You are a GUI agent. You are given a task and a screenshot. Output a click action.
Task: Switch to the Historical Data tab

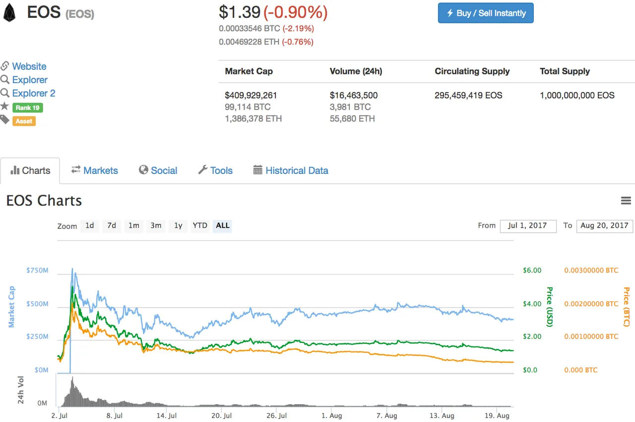coord(291,170)
